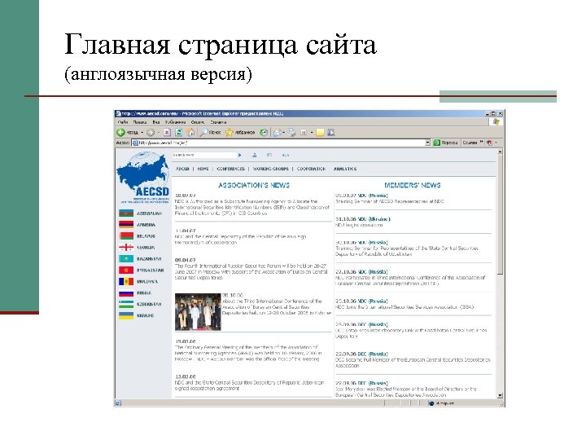Screen dimensions: 586x440
Task: Open the Избранное menu
Action: click(175, 122)
